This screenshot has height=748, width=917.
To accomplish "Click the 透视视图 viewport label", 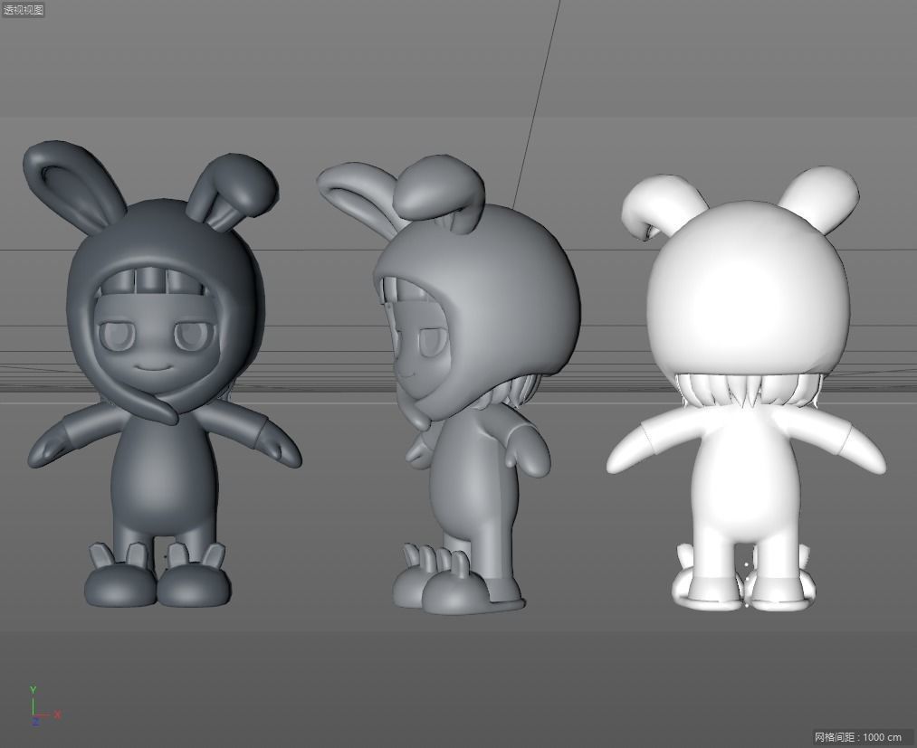I will tap(24, 10).
